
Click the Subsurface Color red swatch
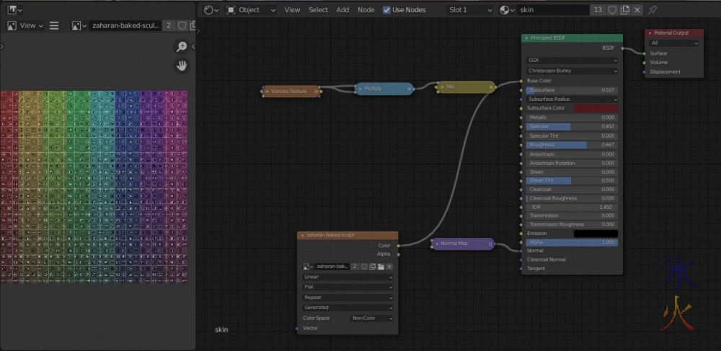point(596,108)
